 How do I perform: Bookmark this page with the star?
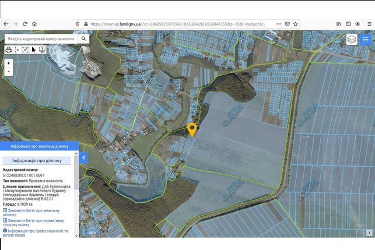tap(295, 24)
